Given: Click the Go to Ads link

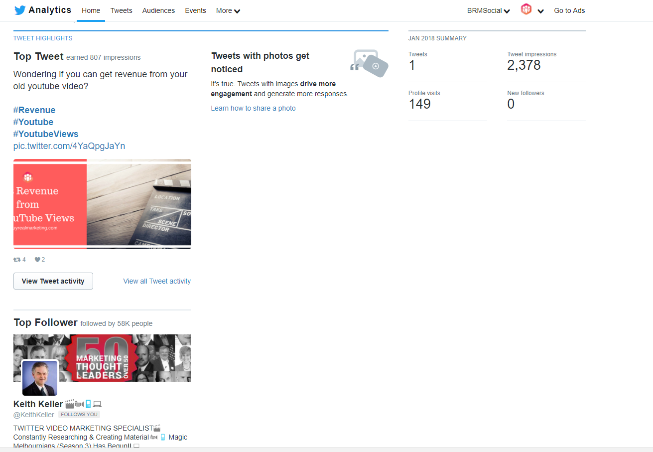Looking at the screenshot, I should [569, 10].
